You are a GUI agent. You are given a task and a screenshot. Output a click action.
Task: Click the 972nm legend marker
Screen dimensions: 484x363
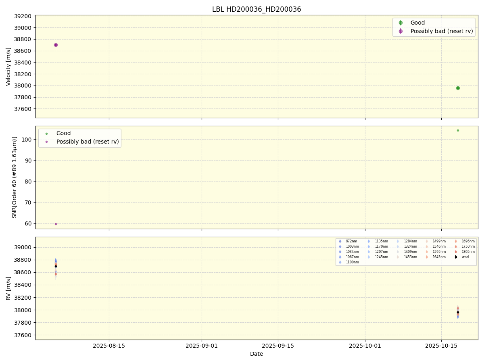point(340,241)
